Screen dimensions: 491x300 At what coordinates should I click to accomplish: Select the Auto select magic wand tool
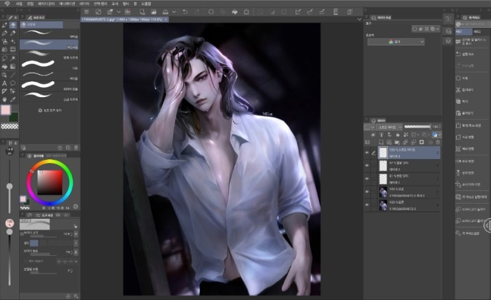click(13, 58)
